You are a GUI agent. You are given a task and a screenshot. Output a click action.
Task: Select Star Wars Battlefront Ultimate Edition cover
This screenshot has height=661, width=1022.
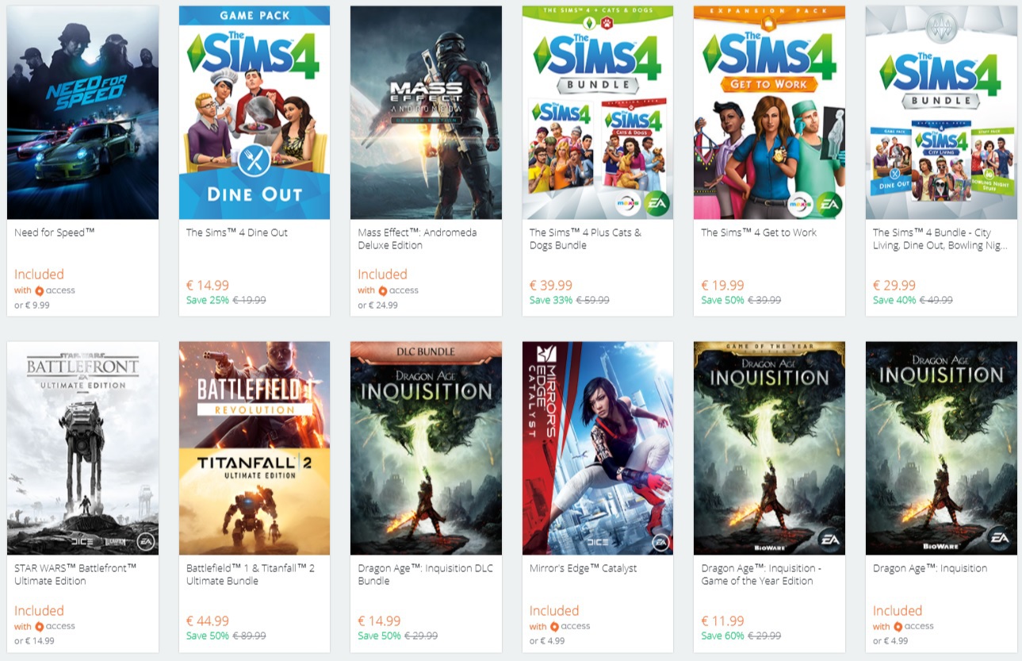click(82, 448)
